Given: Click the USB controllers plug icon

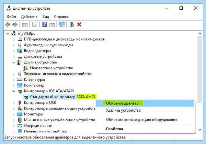Looking at the screenshot, I should pos(20,103).
